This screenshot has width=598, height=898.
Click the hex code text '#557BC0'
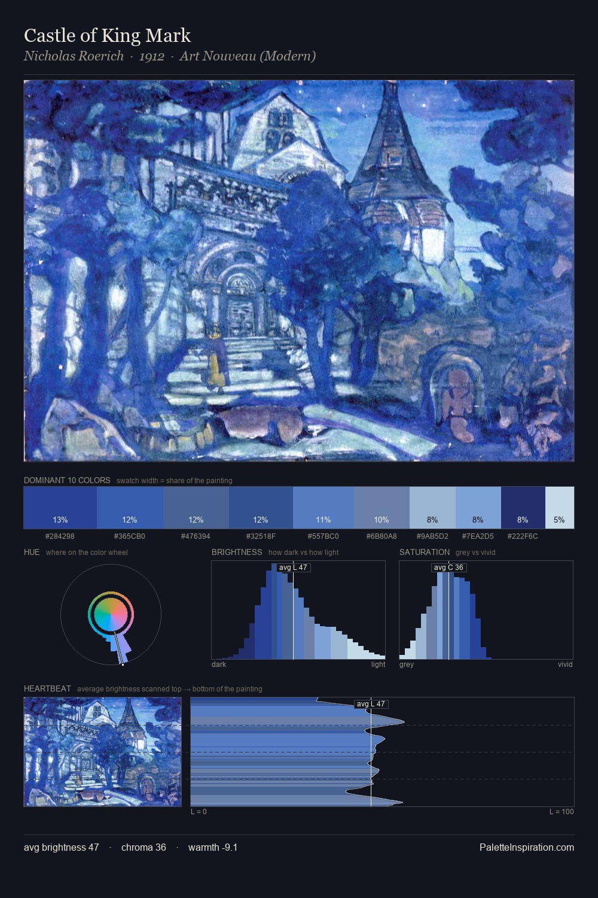click(x=324, y=536)
